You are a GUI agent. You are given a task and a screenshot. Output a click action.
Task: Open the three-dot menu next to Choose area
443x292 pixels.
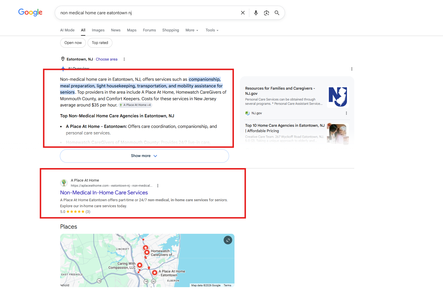point(124,59)
